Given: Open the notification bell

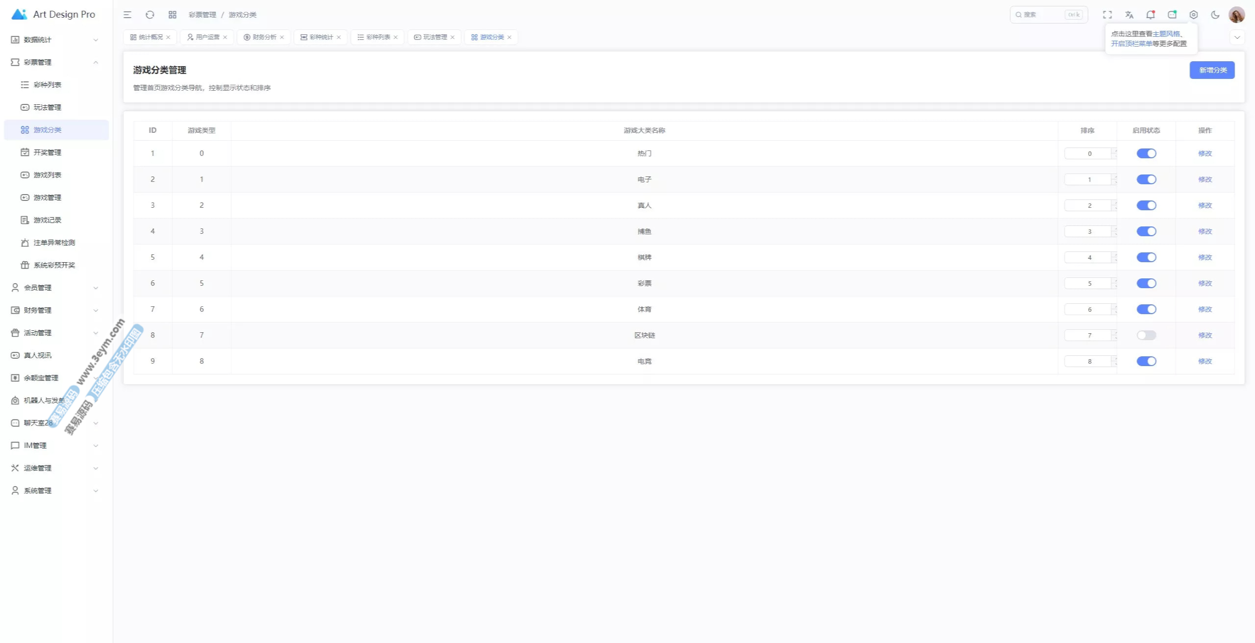Looking at the screenshot, I should point(1150,15).
